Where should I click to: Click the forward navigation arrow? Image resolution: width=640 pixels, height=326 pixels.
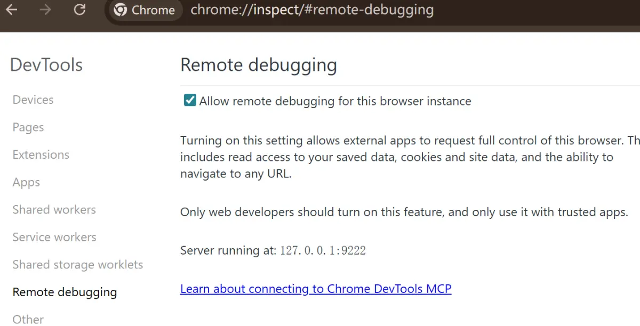click(x=45, y=10)
